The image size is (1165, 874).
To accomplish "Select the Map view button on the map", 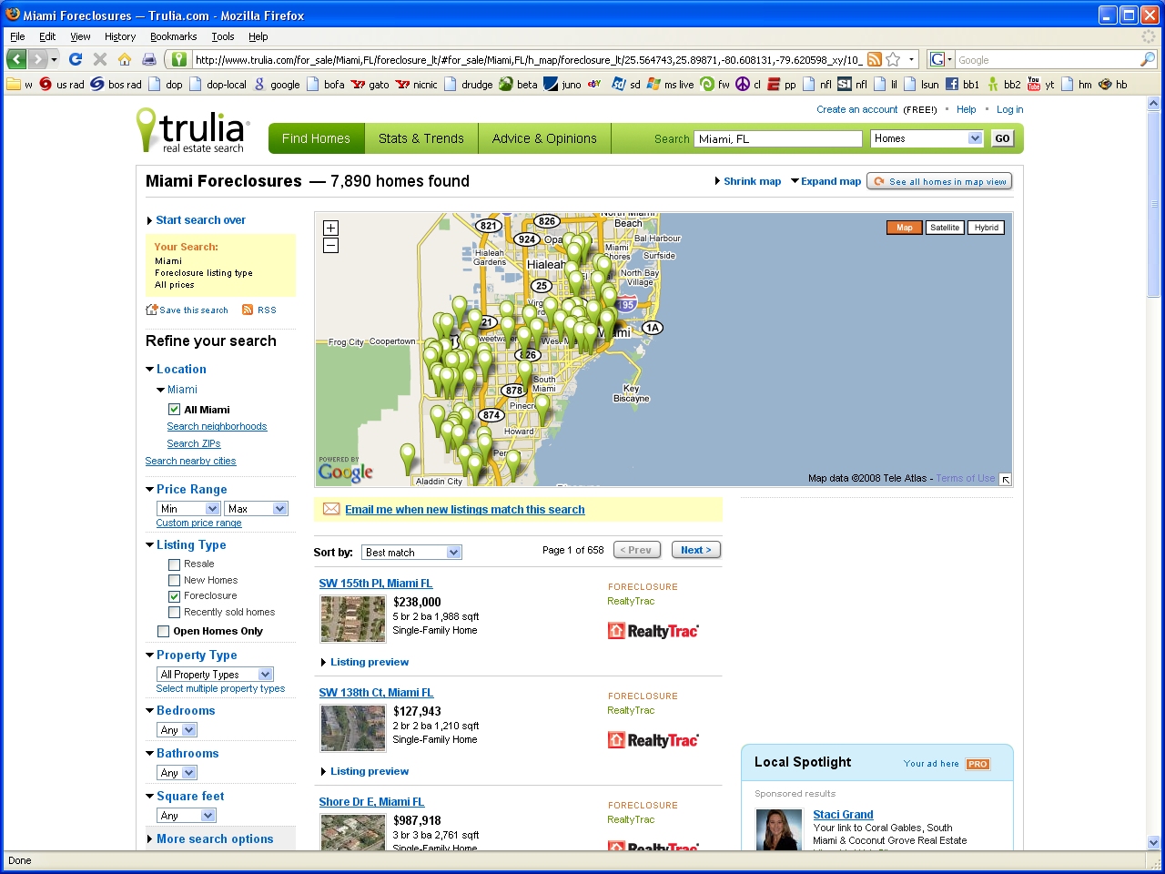I will (904, 228).
